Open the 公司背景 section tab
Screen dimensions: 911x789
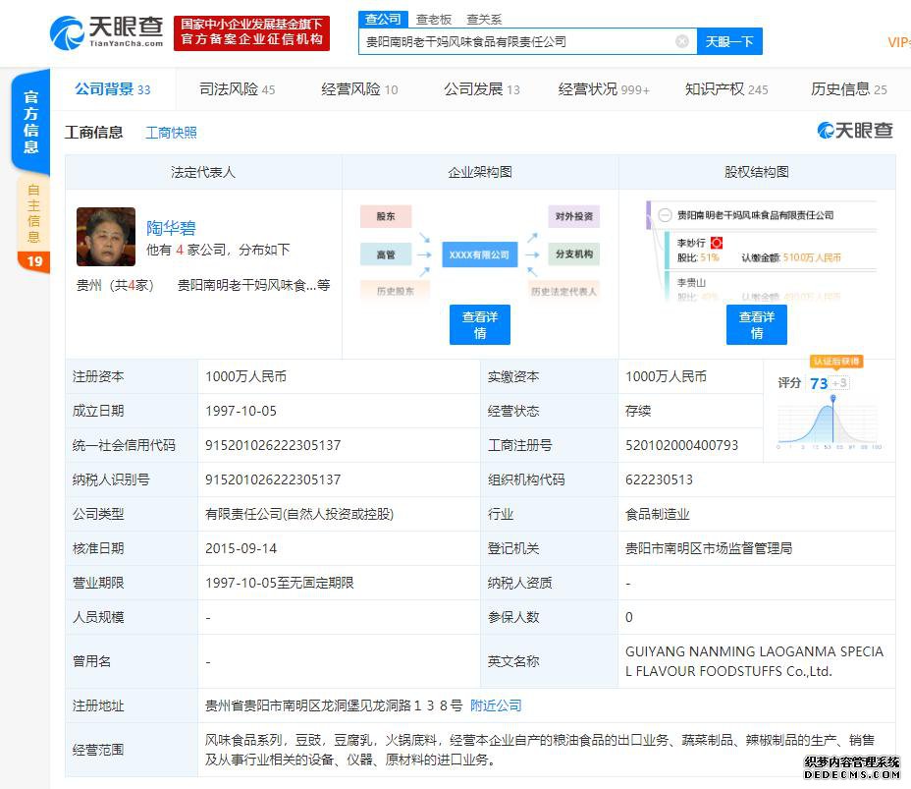pyautogui.click(x=112, y=89)
